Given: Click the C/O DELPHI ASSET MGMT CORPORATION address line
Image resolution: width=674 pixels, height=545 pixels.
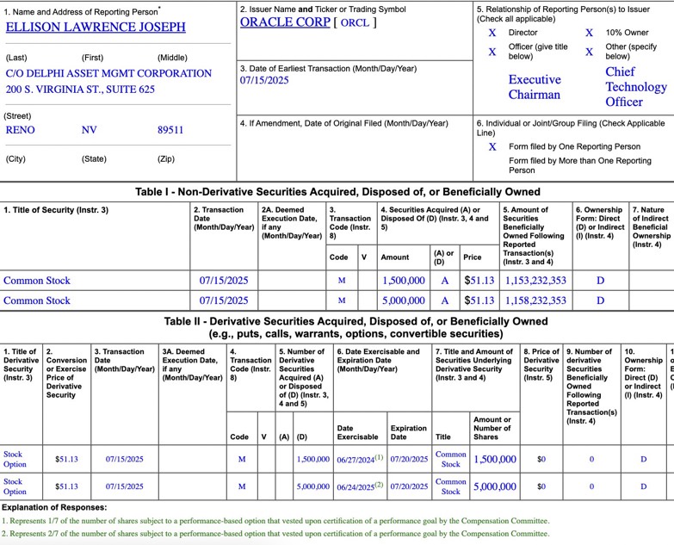Looking at the screenshot, I should point(108,73).
